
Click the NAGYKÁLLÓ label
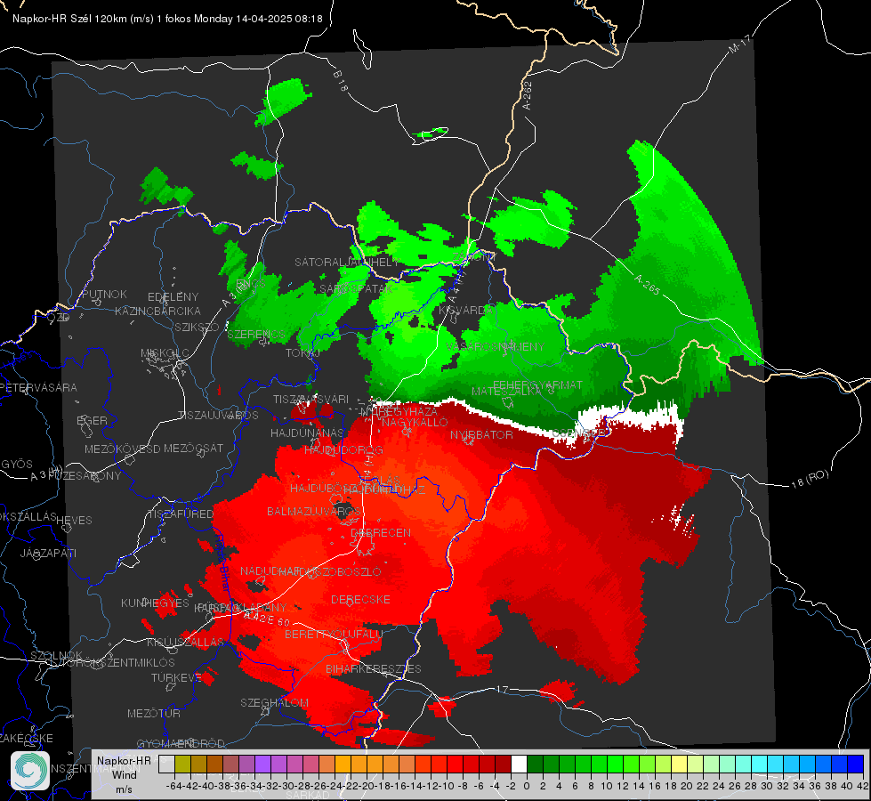pyautogui.click(x=415, y=423)
